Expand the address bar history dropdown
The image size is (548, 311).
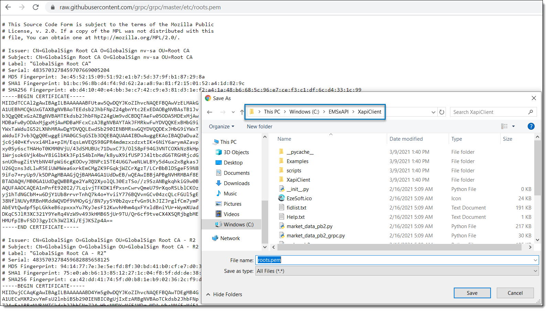click(x=433, y=112)
